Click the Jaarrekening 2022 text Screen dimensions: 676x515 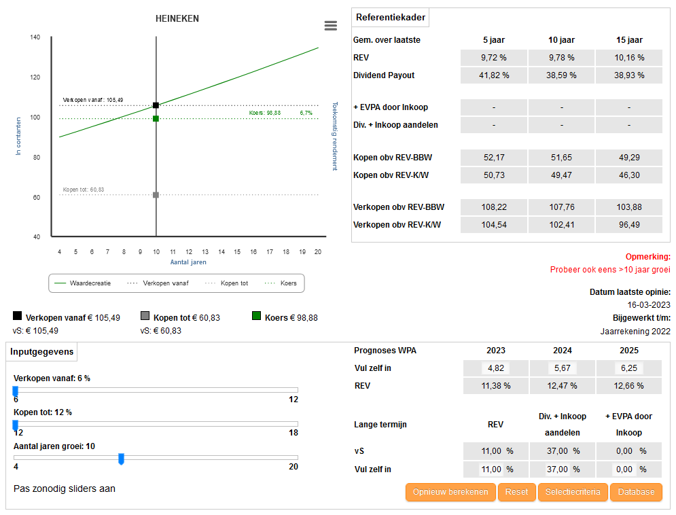(635, 332)
